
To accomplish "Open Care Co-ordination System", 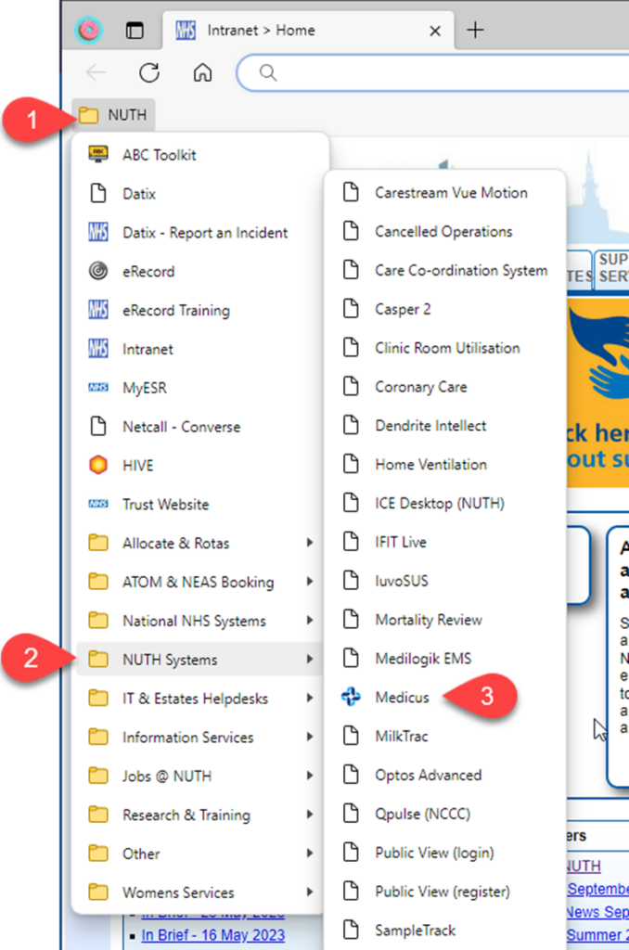I will click(444, 270).
